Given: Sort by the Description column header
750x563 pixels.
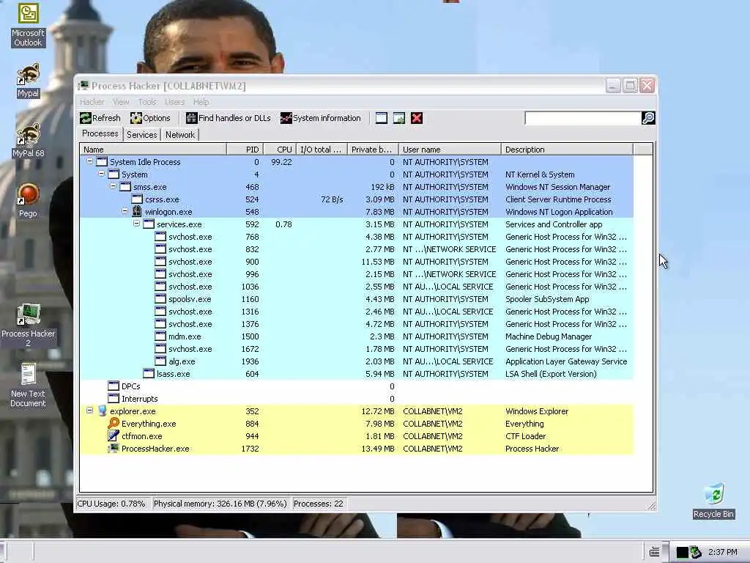Looking at the screenshot, I should (568, 150).
